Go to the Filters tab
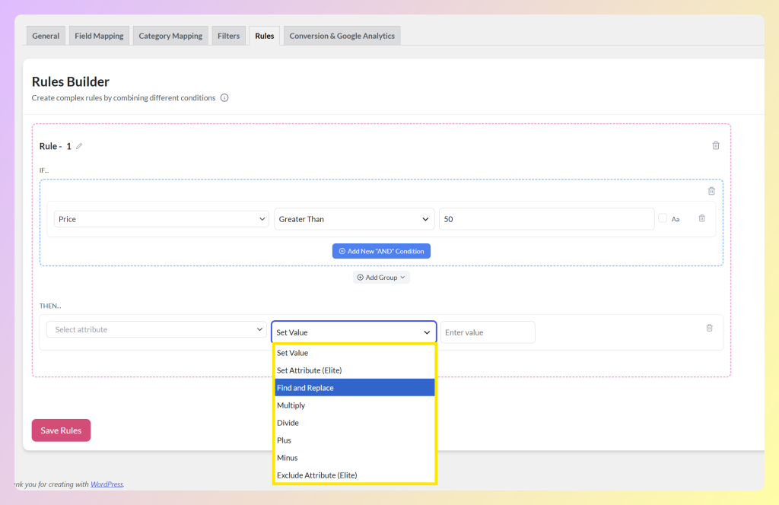 (228, 36)
